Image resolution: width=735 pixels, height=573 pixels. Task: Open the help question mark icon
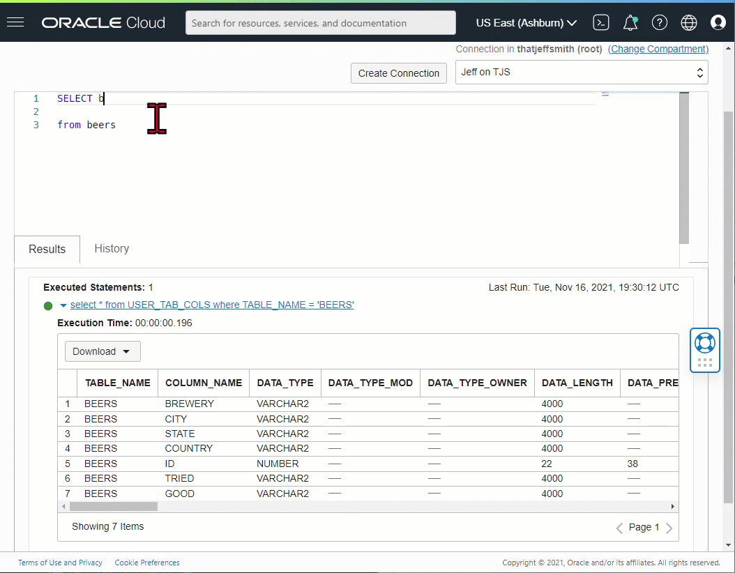(x=660, y=22)
